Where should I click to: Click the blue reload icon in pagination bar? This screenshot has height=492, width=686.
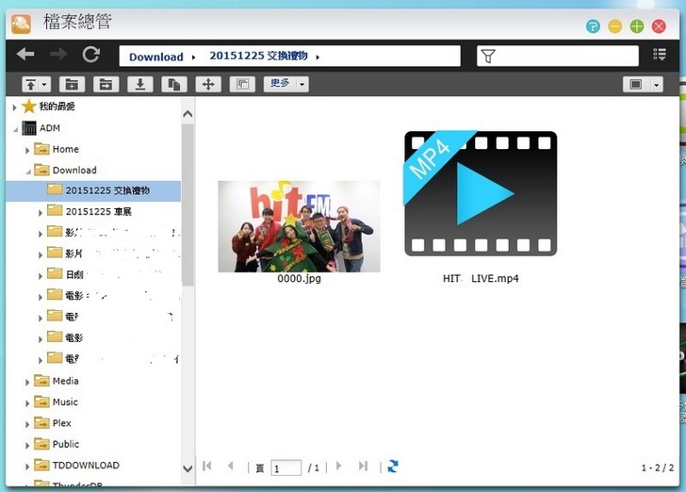pyautogui.click(x=393, y=467)
